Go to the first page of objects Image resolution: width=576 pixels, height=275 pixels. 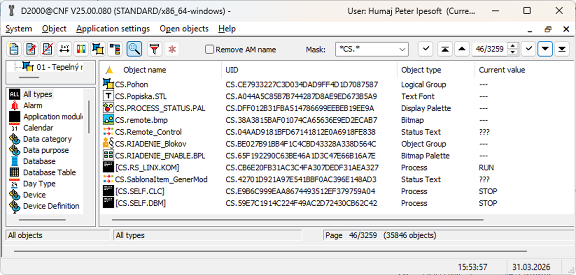tap(445, 49)
